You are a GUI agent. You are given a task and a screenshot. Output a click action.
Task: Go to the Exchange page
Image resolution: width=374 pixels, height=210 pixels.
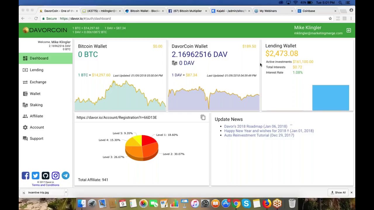(x=46, y=82)
